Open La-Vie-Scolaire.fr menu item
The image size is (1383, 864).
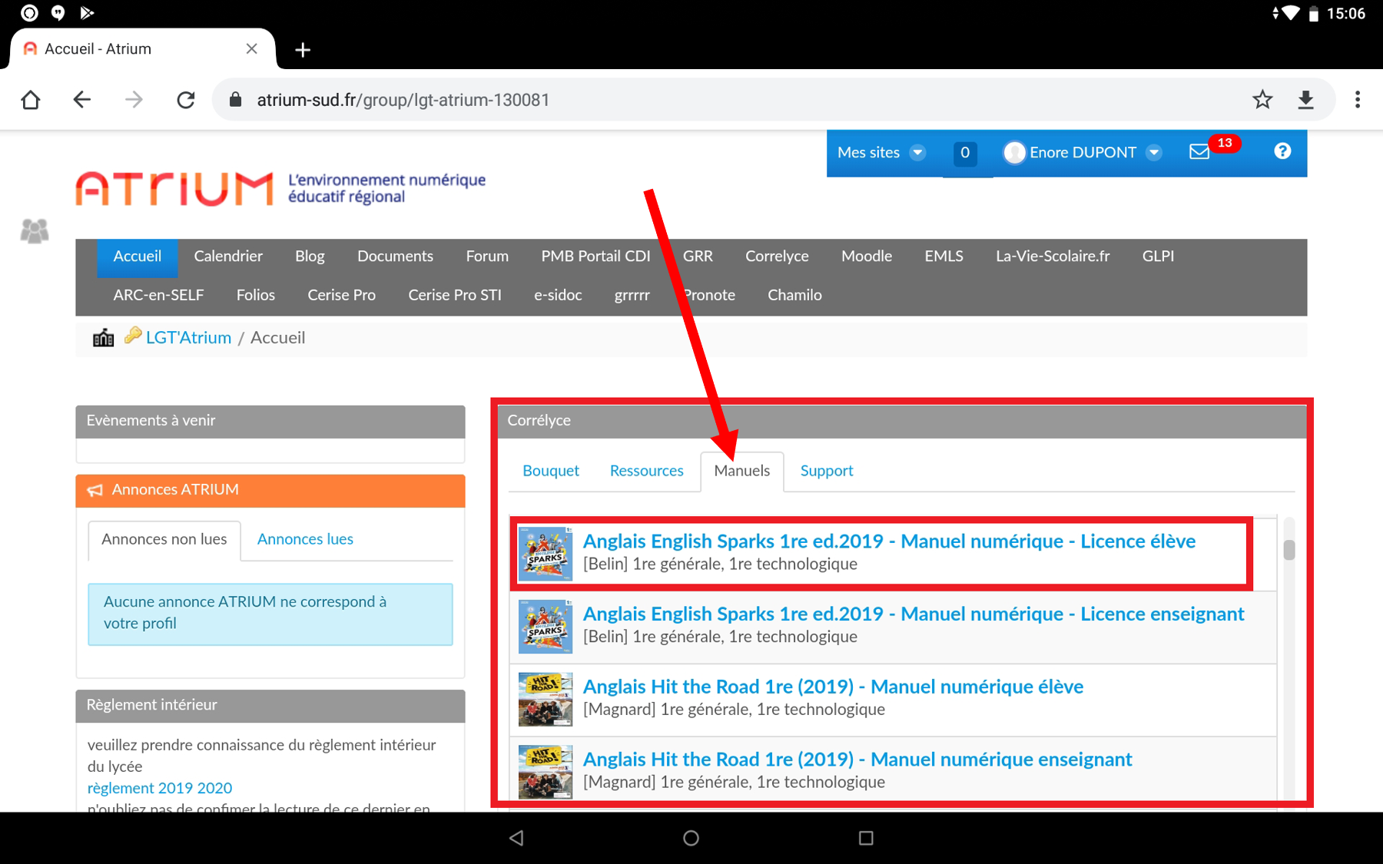click(x=1053, y=257)
